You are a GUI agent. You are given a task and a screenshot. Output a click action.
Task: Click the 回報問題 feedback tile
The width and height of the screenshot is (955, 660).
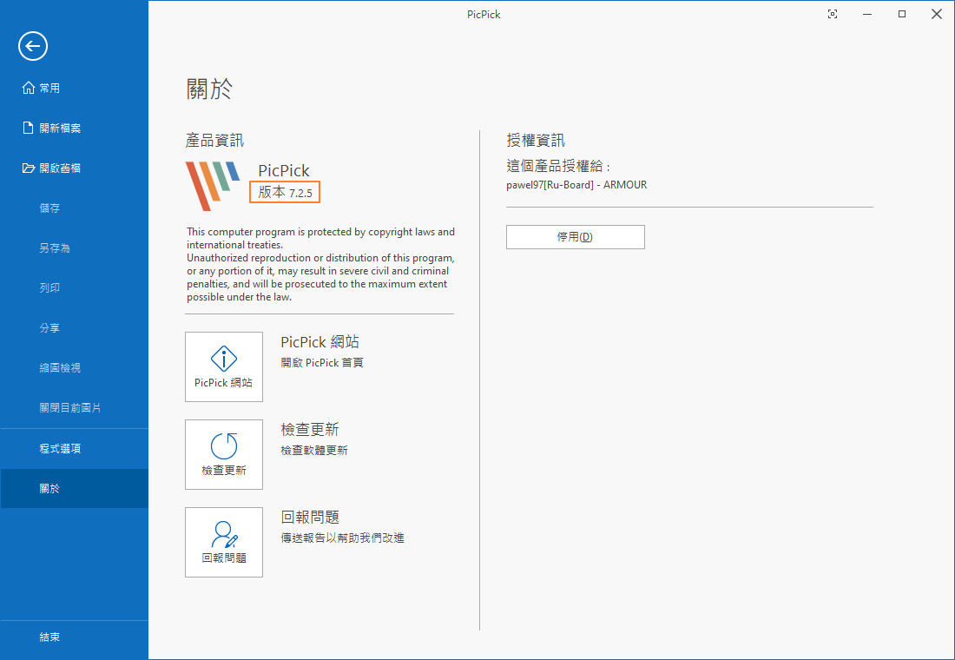tap(223, 543)
